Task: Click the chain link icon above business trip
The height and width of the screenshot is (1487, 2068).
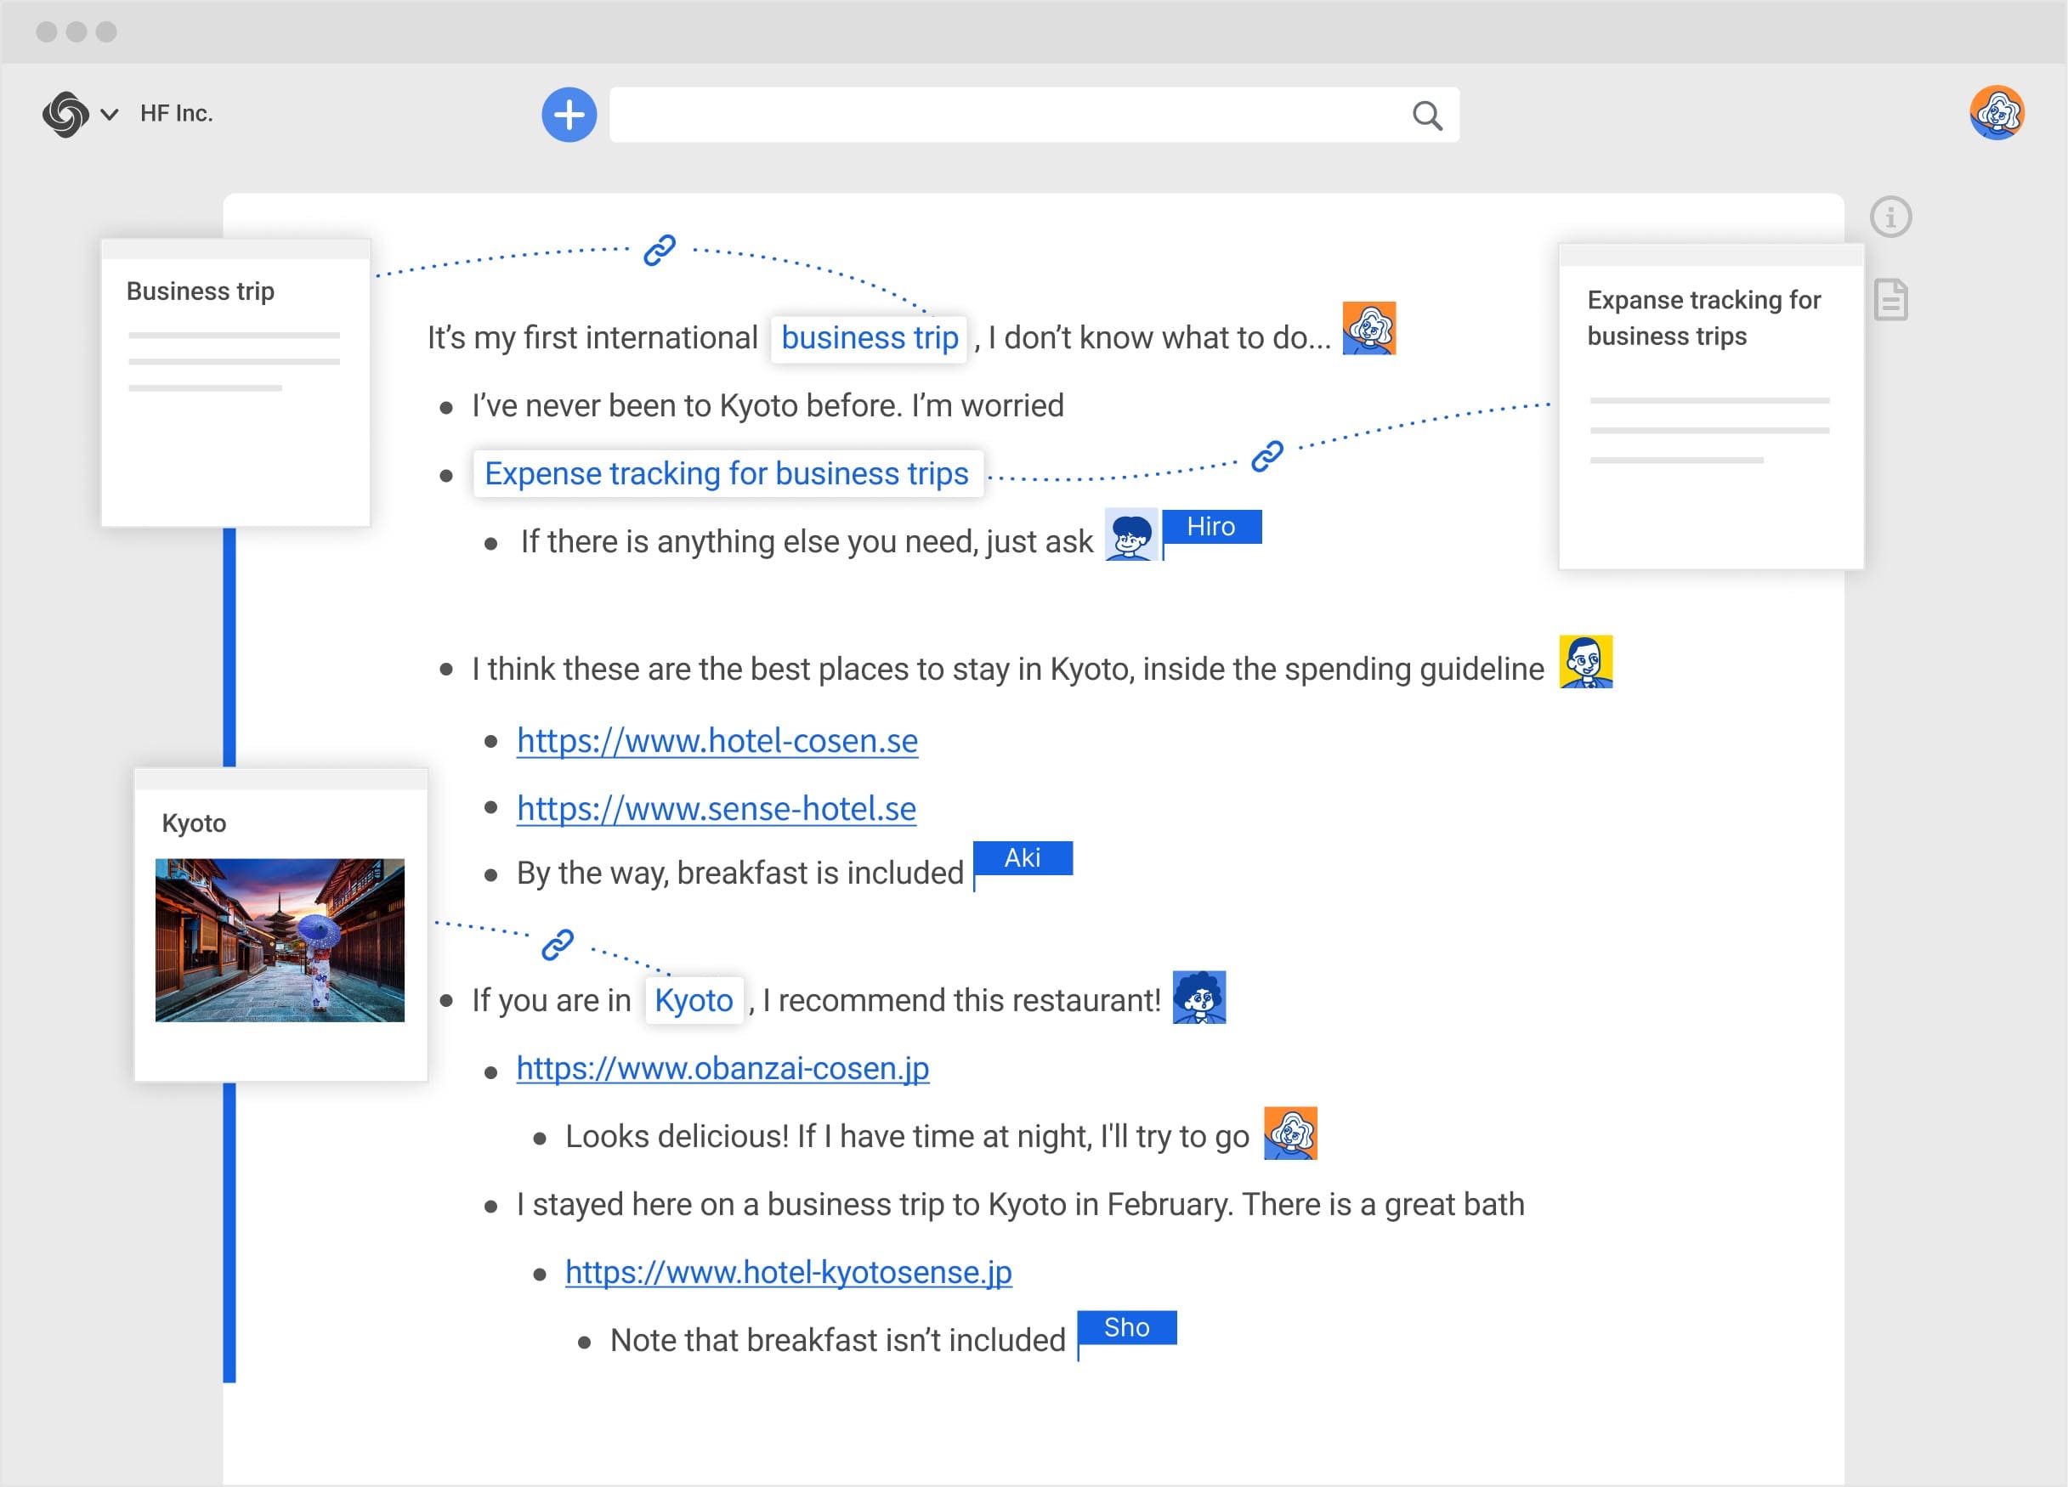Action: [x=660, y=250]
